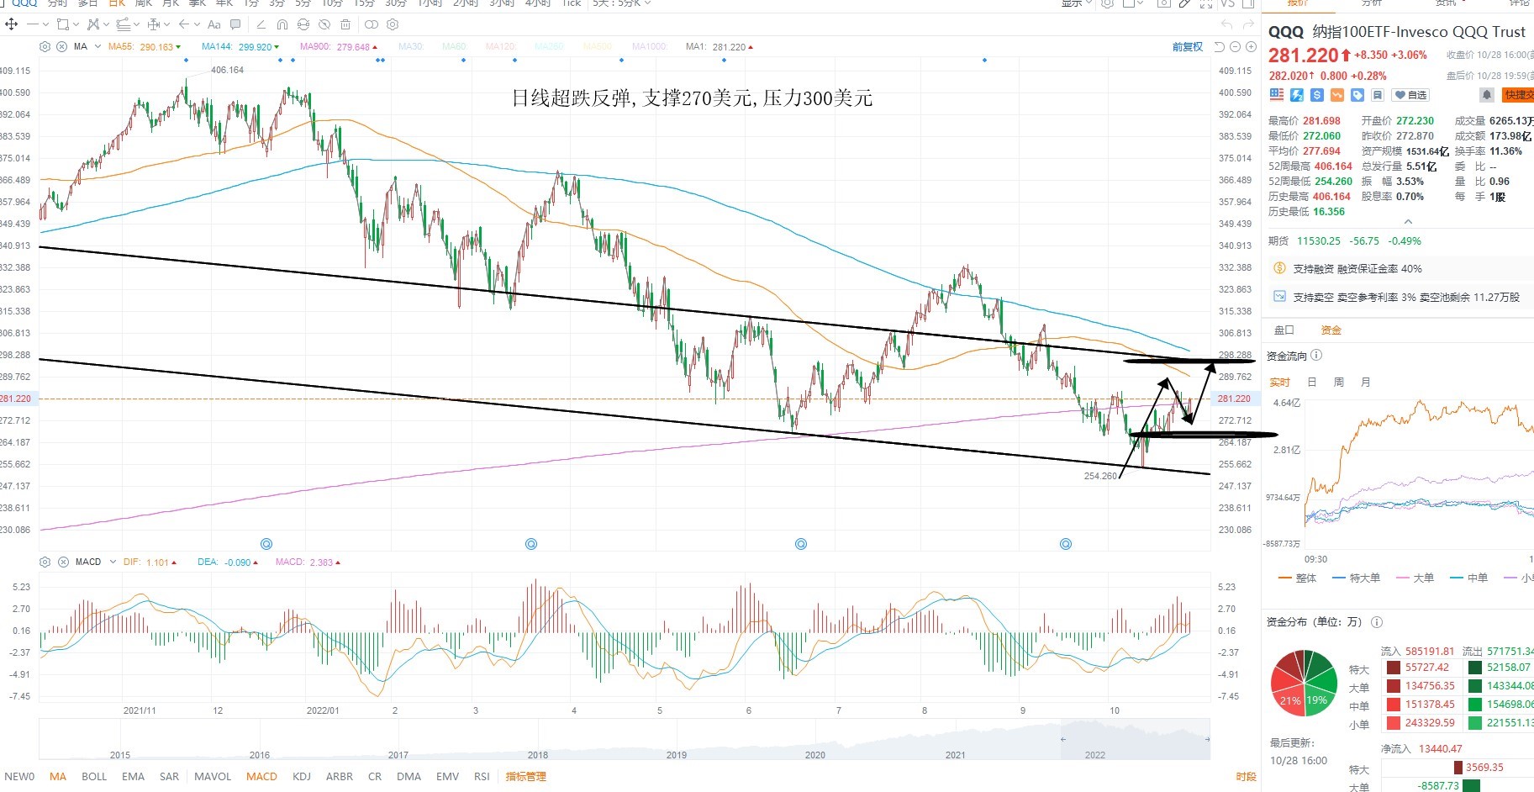Reset the chart zoom with the circular arrow
The height and width of the screenshot is (792, 1534).
1220,47
